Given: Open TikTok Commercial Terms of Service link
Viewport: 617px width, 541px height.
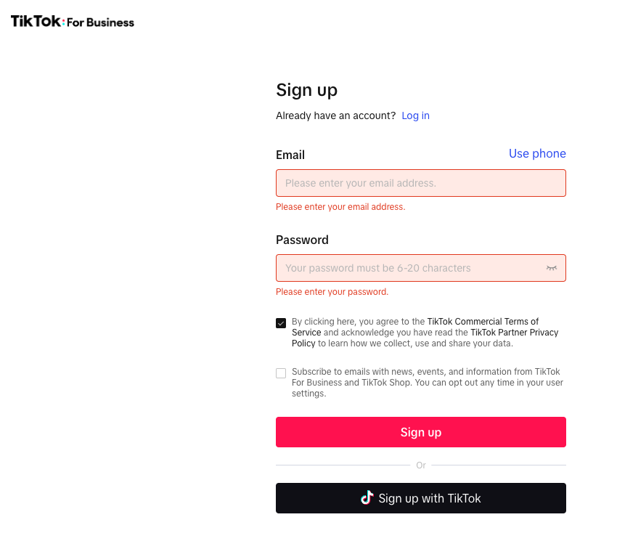Looking at the screenshot, I should 483,322.
